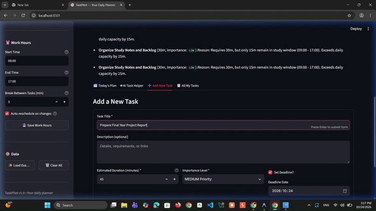
Task: Open File Explorer from taskbar
Action: (x=124, y=205)
